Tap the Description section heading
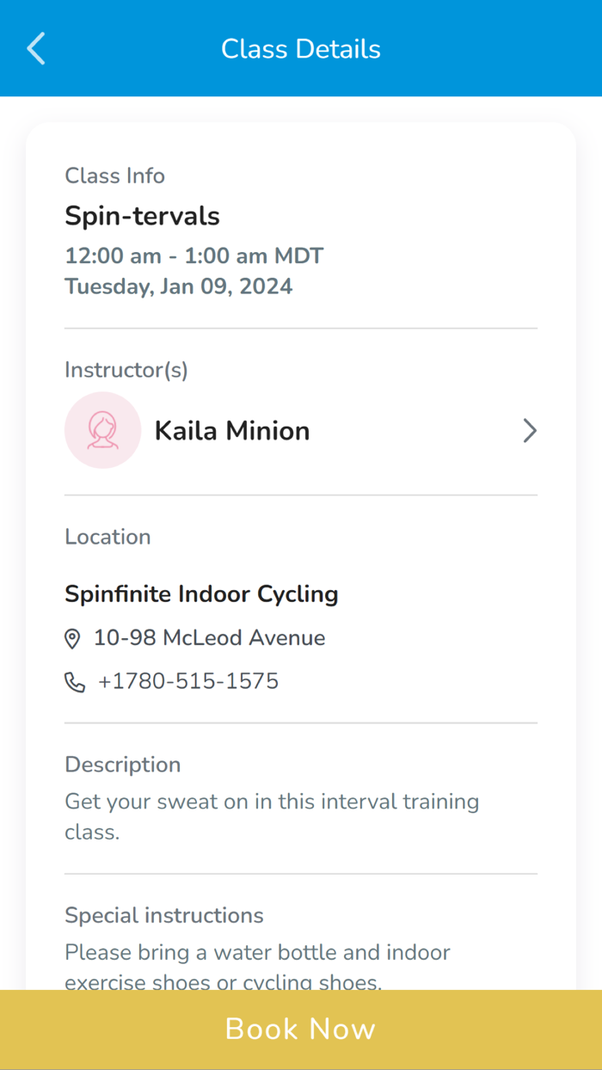 click(x=123, y=765)
